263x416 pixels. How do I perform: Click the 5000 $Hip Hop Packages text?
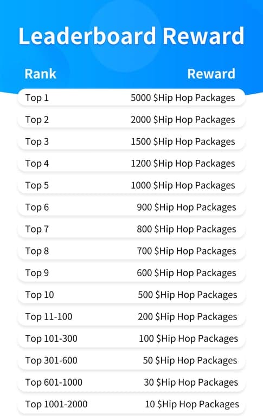(183, 98)
